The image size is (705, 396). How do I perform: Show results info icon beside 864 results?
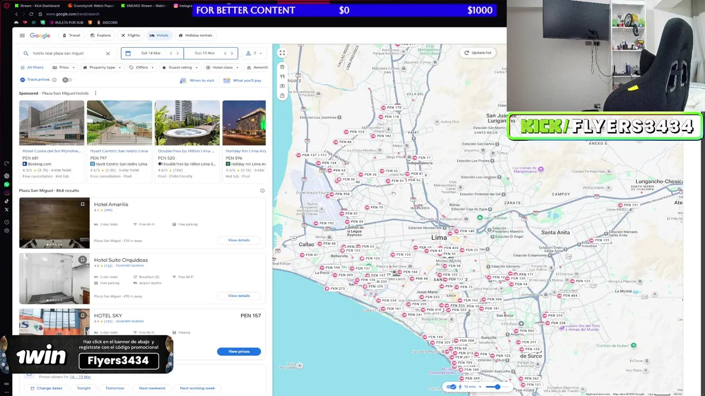262,191
